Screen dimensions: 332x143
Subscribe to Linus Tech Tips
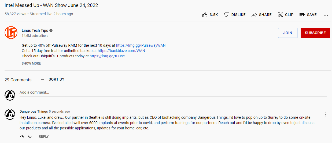(x=315, y=33)
